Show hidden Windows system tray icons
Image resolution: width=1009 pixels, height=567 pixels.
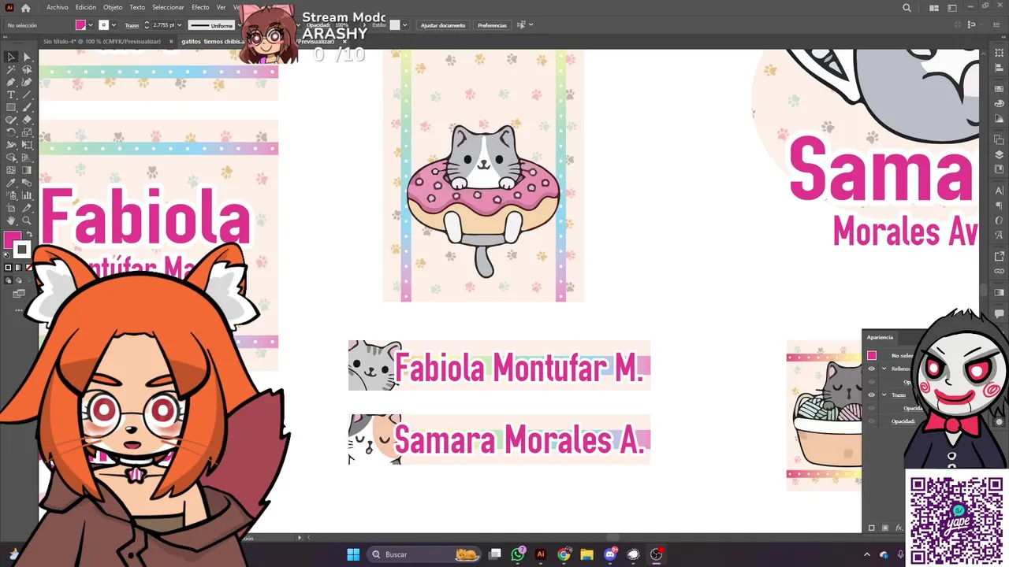click(867, 554)
